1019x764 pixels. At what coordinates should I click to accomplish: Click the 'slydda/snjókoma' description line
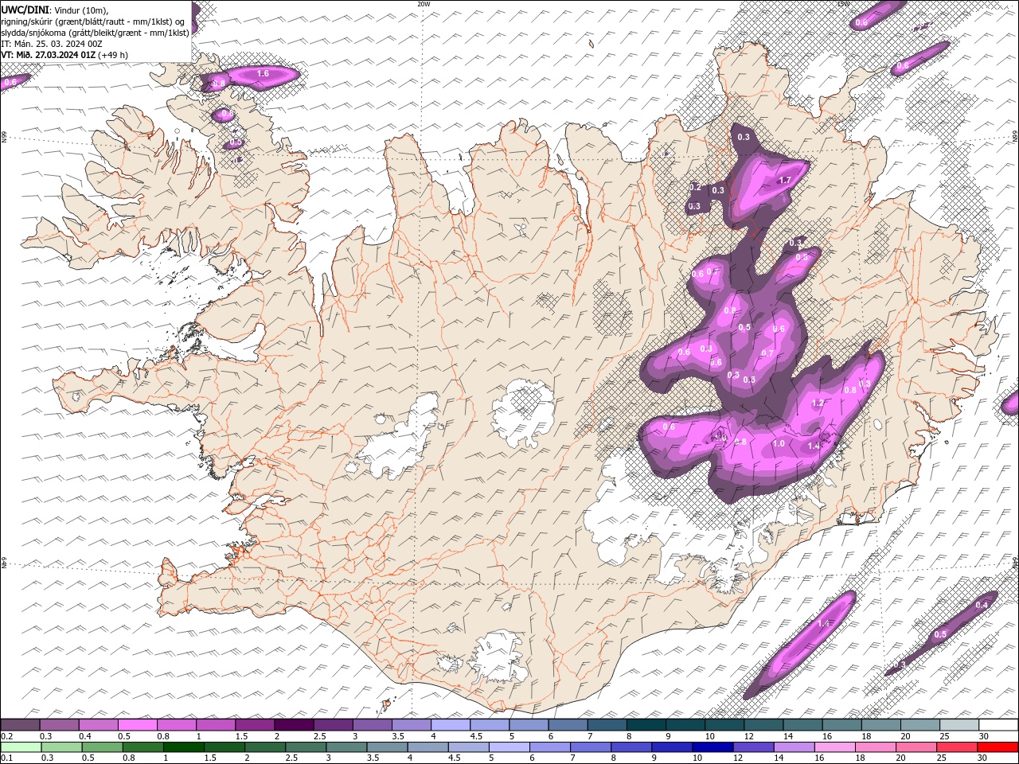pos(95,33)
